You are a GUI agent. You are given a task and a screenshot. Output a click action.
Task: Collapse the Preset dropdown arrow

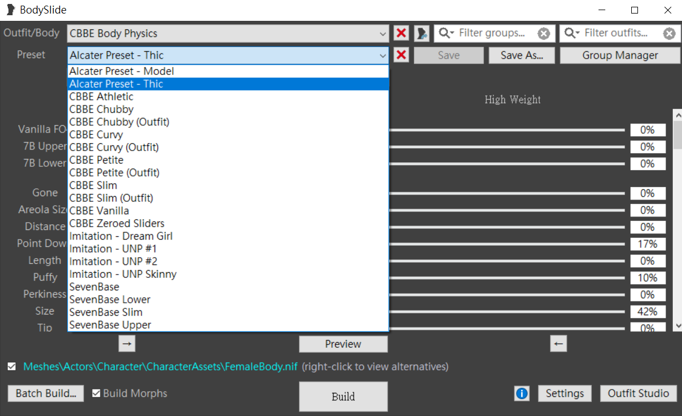383,55
